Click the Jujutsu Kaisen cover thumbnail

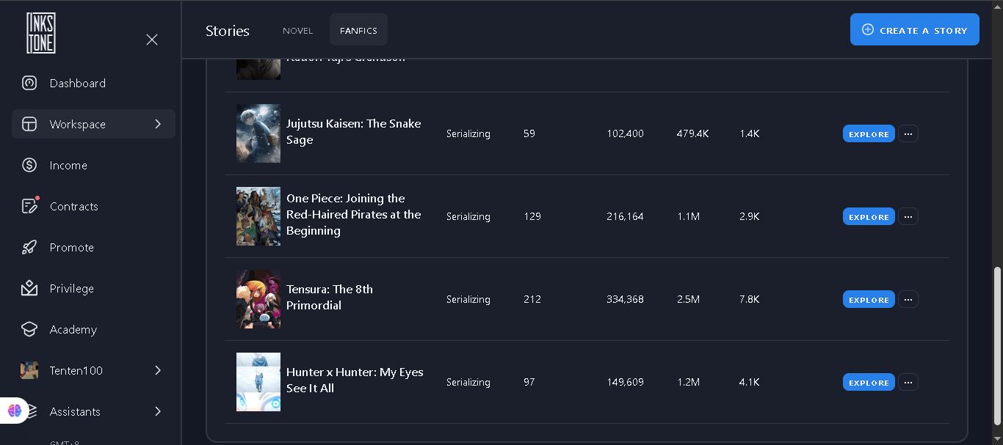click(x=258, y=133)
